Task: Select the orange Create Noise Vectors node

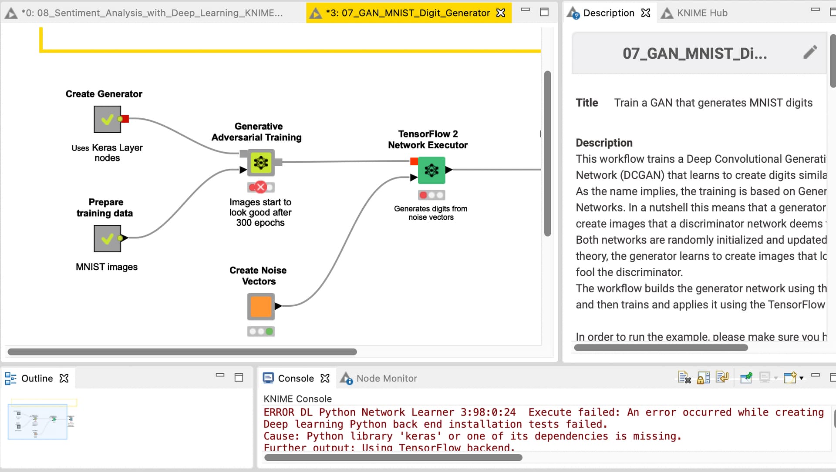Action: click(260, 306)
